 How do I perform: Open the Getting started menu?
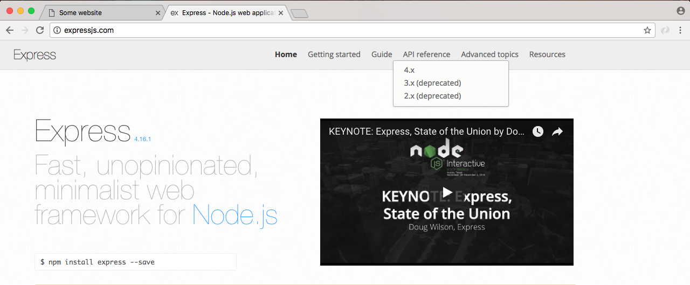(334, 54)
